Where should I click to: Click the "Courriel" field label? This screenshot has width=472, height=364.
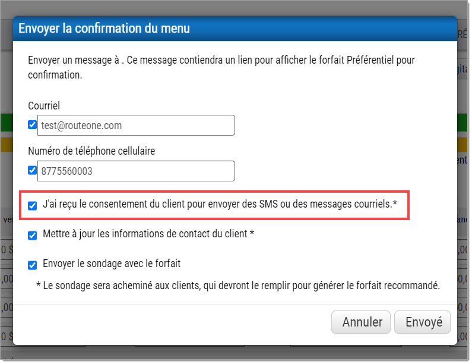(x=44, y=106)
